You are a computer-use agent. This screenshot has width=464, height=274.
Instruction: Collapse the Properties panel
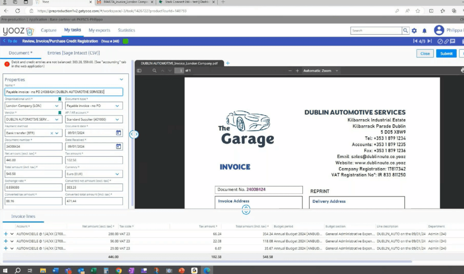pos(121,79)
